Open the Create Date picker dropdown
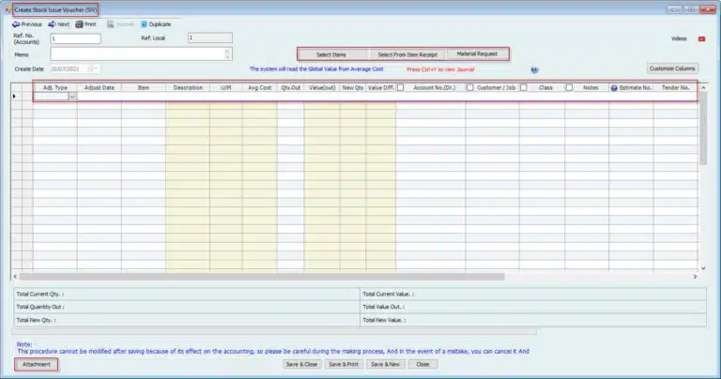The image size is (721, 379). point(95,68)
